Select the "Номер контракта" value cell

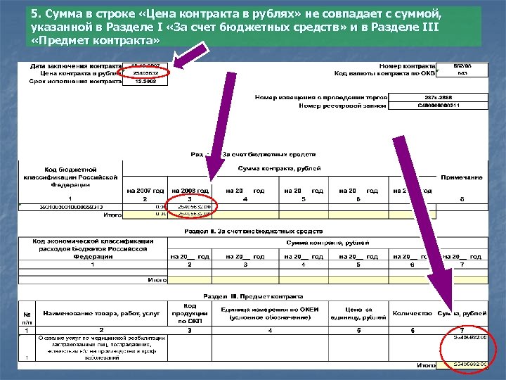coord(462,66)
